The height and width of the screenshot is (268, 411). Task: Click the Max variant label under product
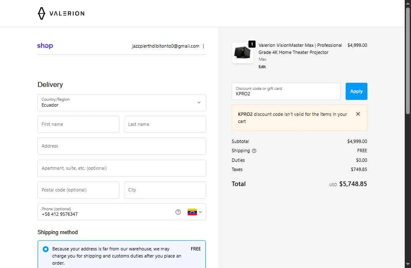[x=262, y=59]
